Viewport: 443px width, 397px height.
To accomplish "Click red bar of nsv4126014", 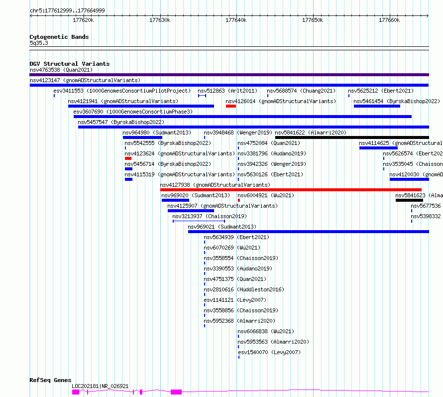I will 231,106.
